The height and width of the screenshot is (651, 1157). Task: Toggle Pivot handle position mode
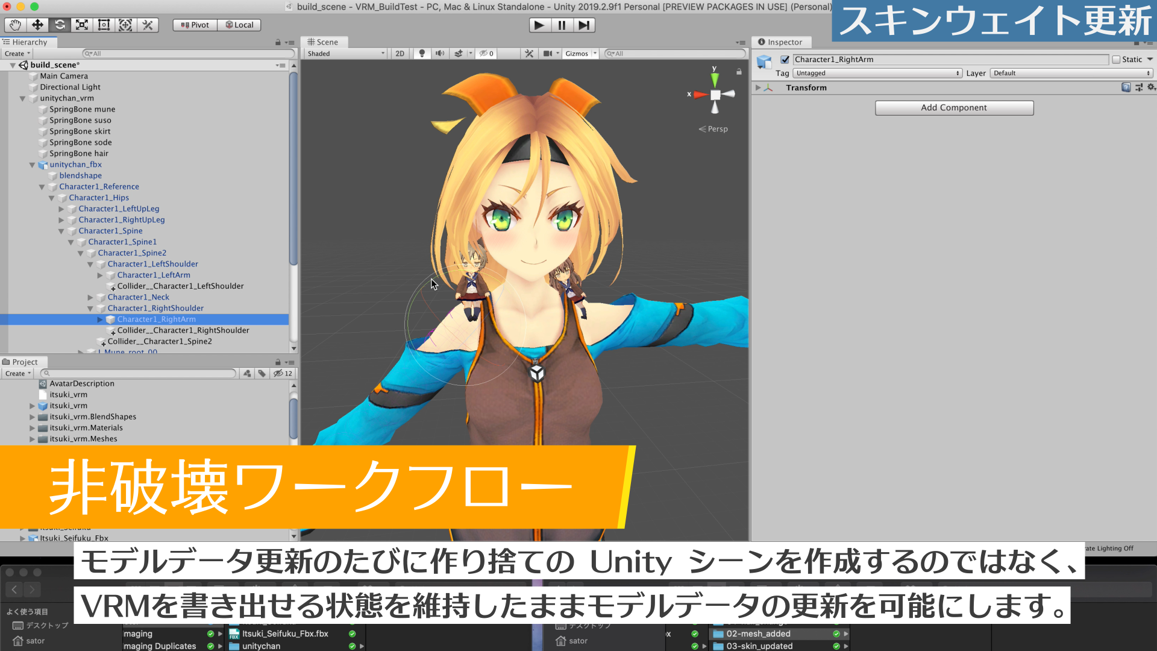pos(193,25)
